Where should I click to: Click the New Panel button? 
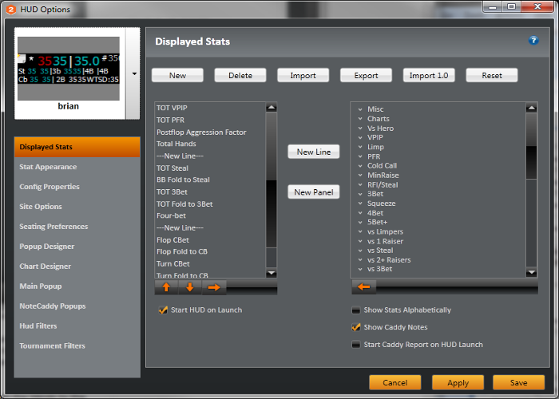(314, 192)
